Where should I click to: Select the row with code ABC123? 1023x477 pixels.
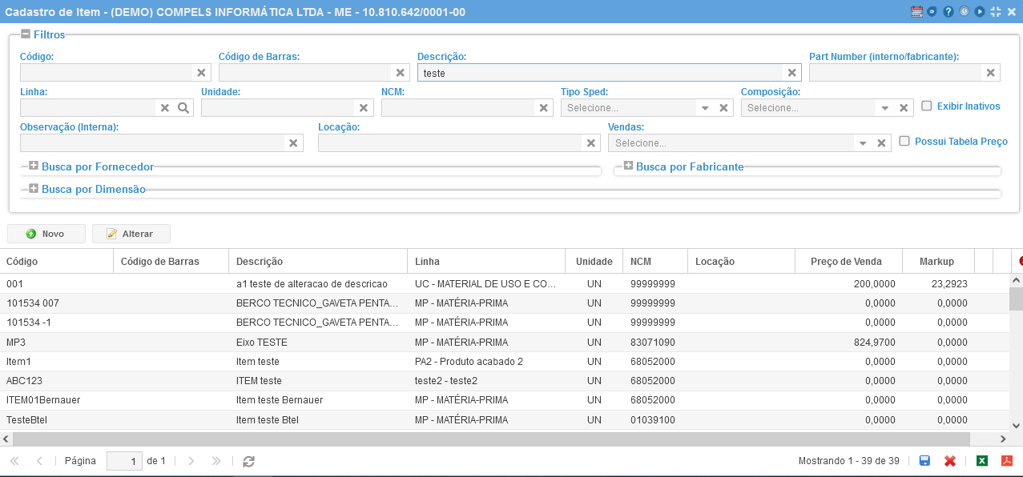[x=505, y=381]
